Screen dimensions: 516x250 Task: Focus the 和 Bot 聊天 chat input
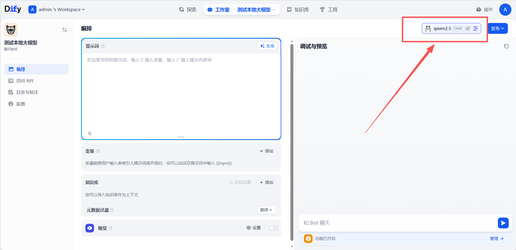coord(398,223)
